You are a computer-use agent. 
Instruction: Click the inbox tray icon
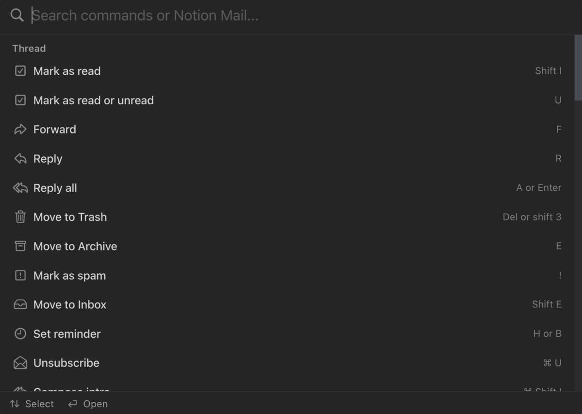[x=20, y=304]
